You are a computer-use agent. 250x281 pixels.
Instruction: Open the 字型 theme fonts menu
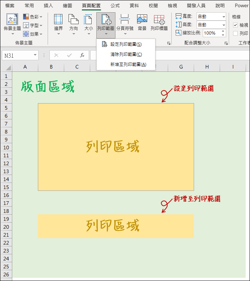coord(32,26)
